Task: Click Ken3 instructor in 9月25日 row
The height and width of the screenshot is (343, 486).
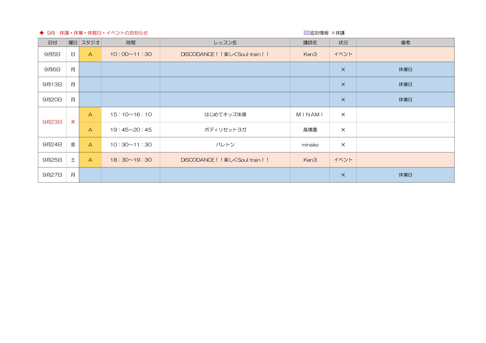Action: pos(310,160)
